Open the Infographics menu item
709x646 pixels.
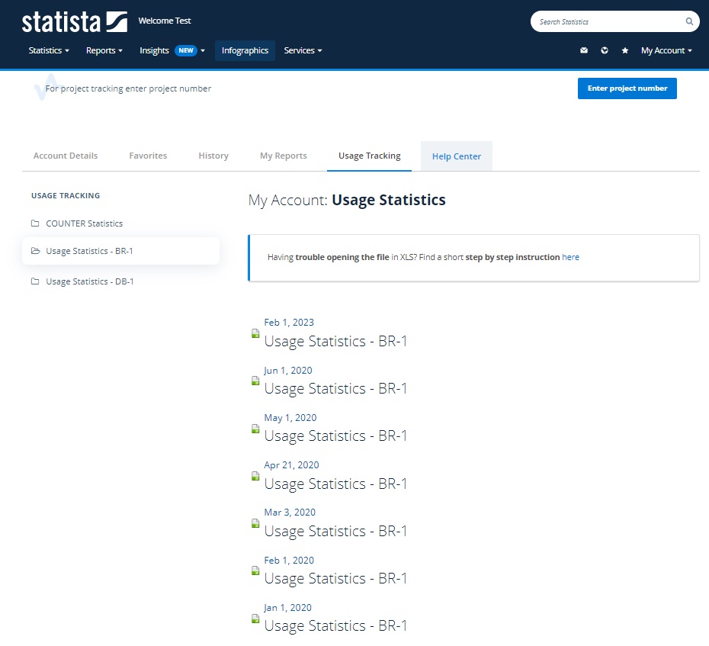(245, 50)
